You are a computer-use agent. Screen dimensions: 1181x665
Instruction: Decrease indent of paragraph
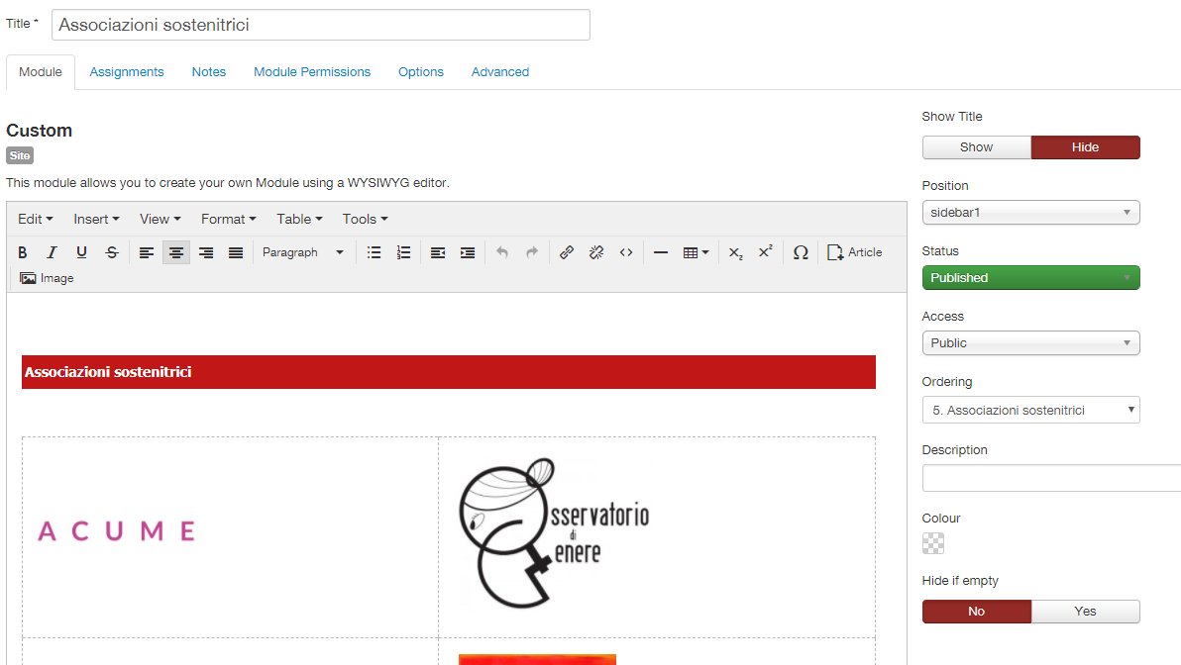point(438,252)
